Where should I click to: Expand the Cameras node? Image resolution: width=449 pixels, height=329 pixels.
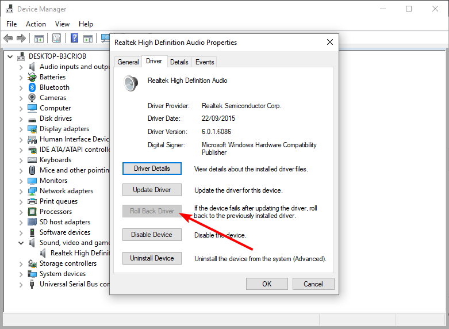point(21,98)
